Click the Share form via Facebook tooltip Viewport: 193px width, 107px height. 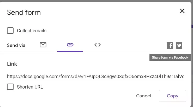click(170, 58)
